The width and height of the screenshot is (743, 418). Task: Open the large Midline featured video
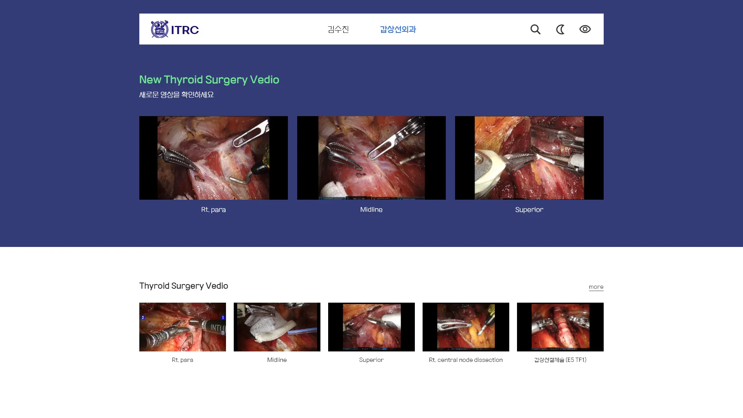(371, 158)
